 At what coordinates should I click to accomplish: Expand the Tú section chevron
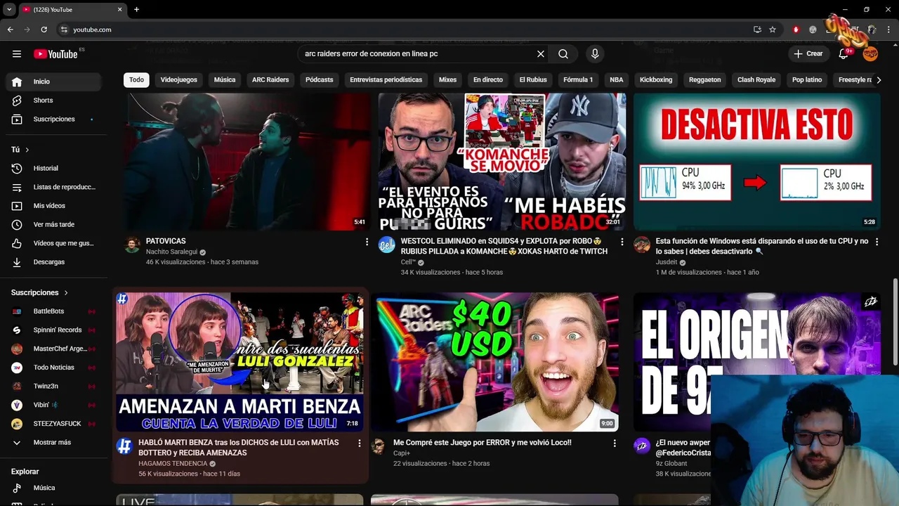pyautogui.click(x=27, y=150)
